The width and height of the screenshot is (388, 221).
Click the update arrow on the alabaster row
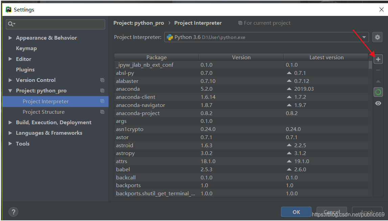pos(289,81)
